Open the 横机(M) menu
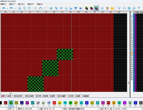Viewport: 143px width, 110px height. 31,4
